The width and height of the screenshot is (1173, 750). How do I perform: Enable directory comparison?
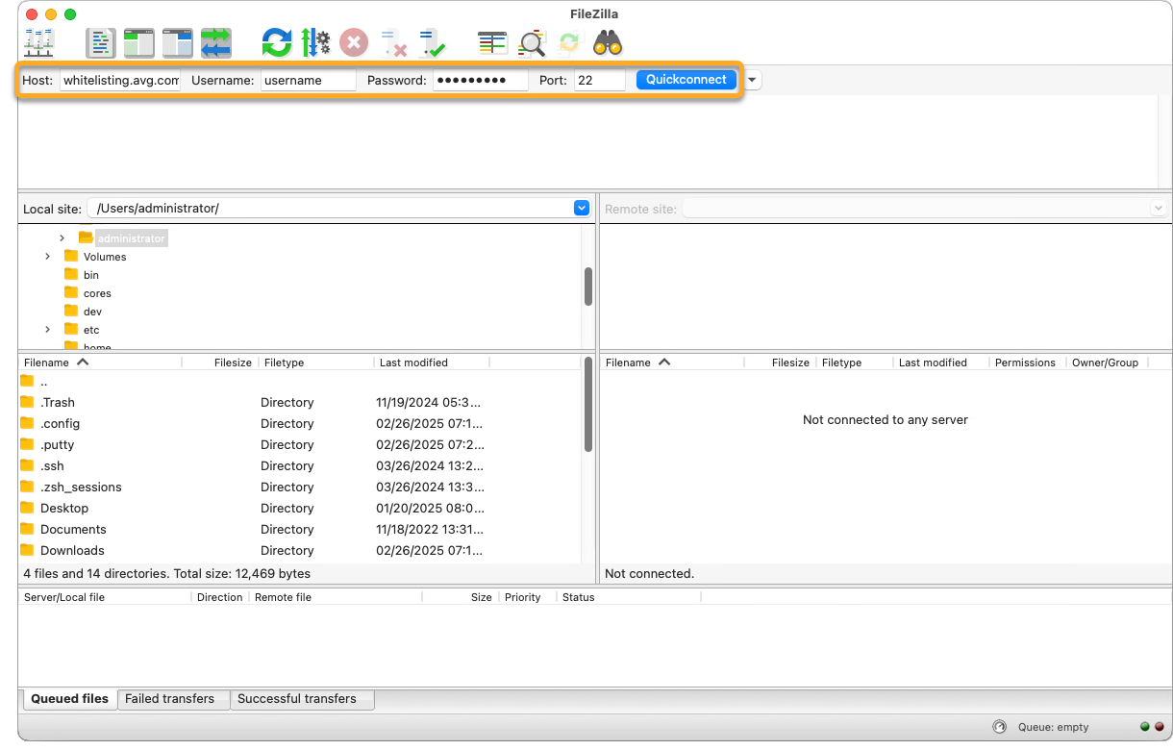point(532,42)
